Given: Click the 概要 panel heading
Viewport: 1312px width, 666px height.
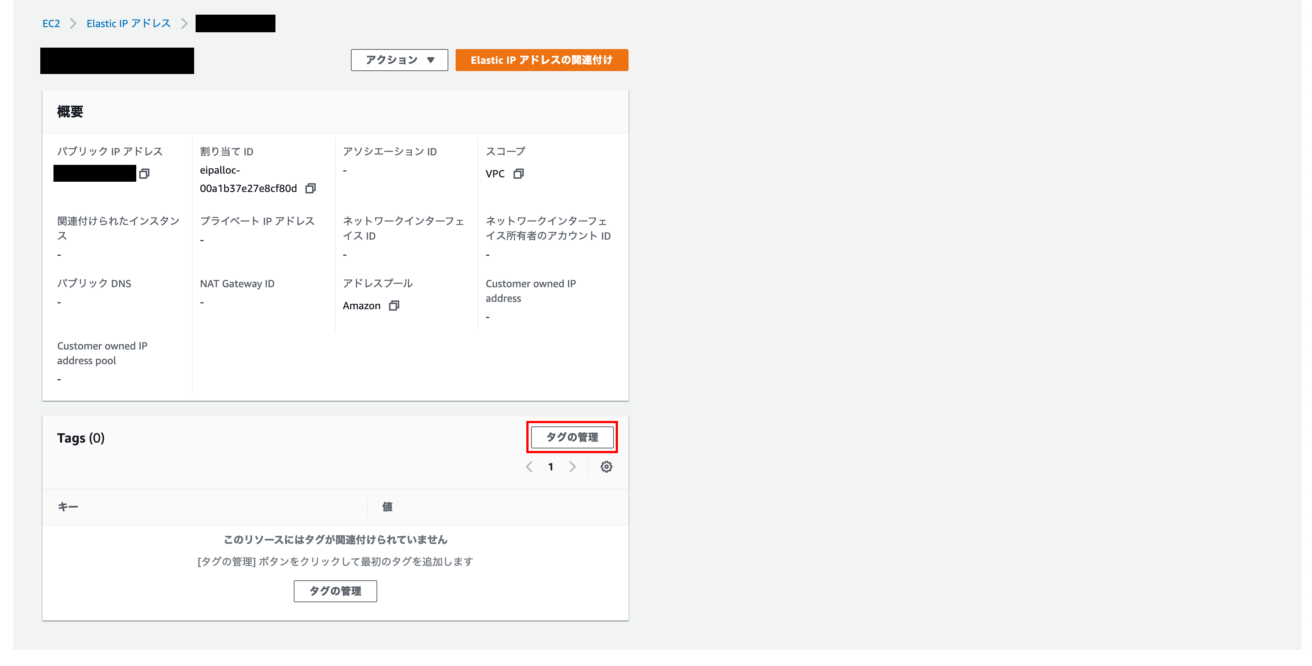Looking at the screenshot, I should (70, 112).
